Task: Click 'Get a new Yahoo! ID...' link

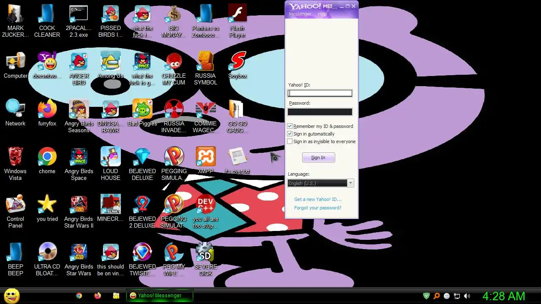Action: click(318, 199)
